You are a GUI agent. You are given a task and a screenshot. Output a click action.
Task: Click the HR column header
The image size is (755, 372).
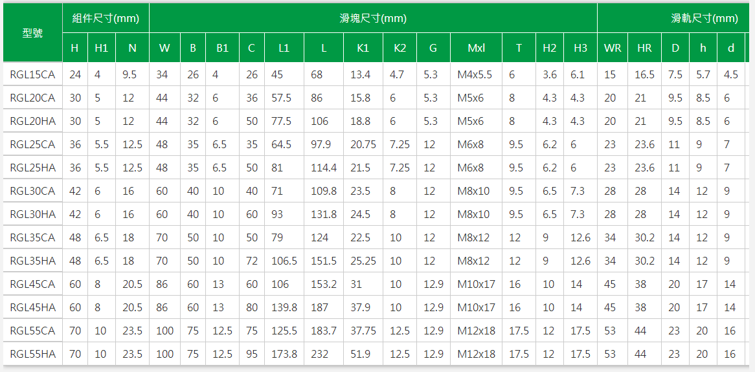[x=644, y=48]
